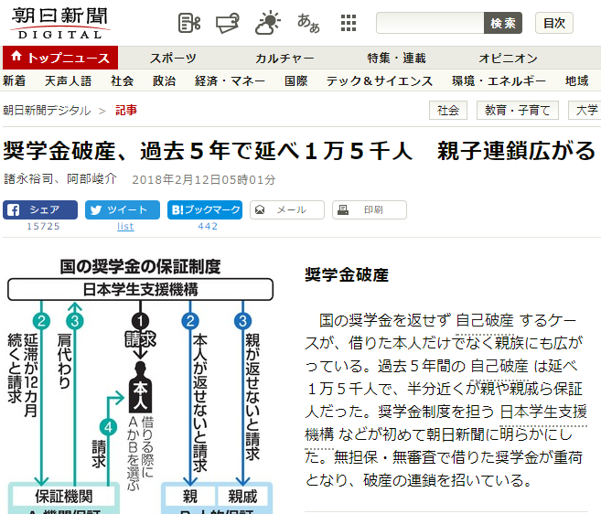Tweet article with ツイート button
The width and height of the screenshot is (601, 514).
coord(123,209)
